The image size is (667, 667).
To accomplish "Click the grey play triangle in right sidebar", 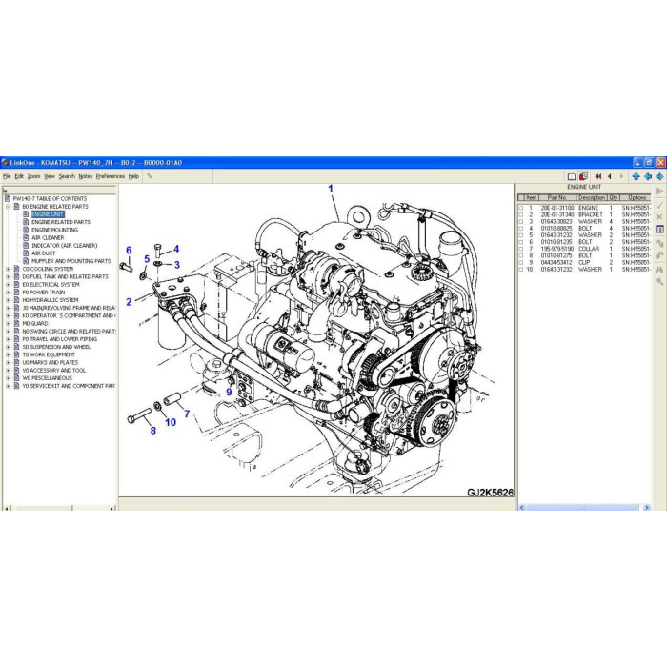I will click(x=659, y=191).
